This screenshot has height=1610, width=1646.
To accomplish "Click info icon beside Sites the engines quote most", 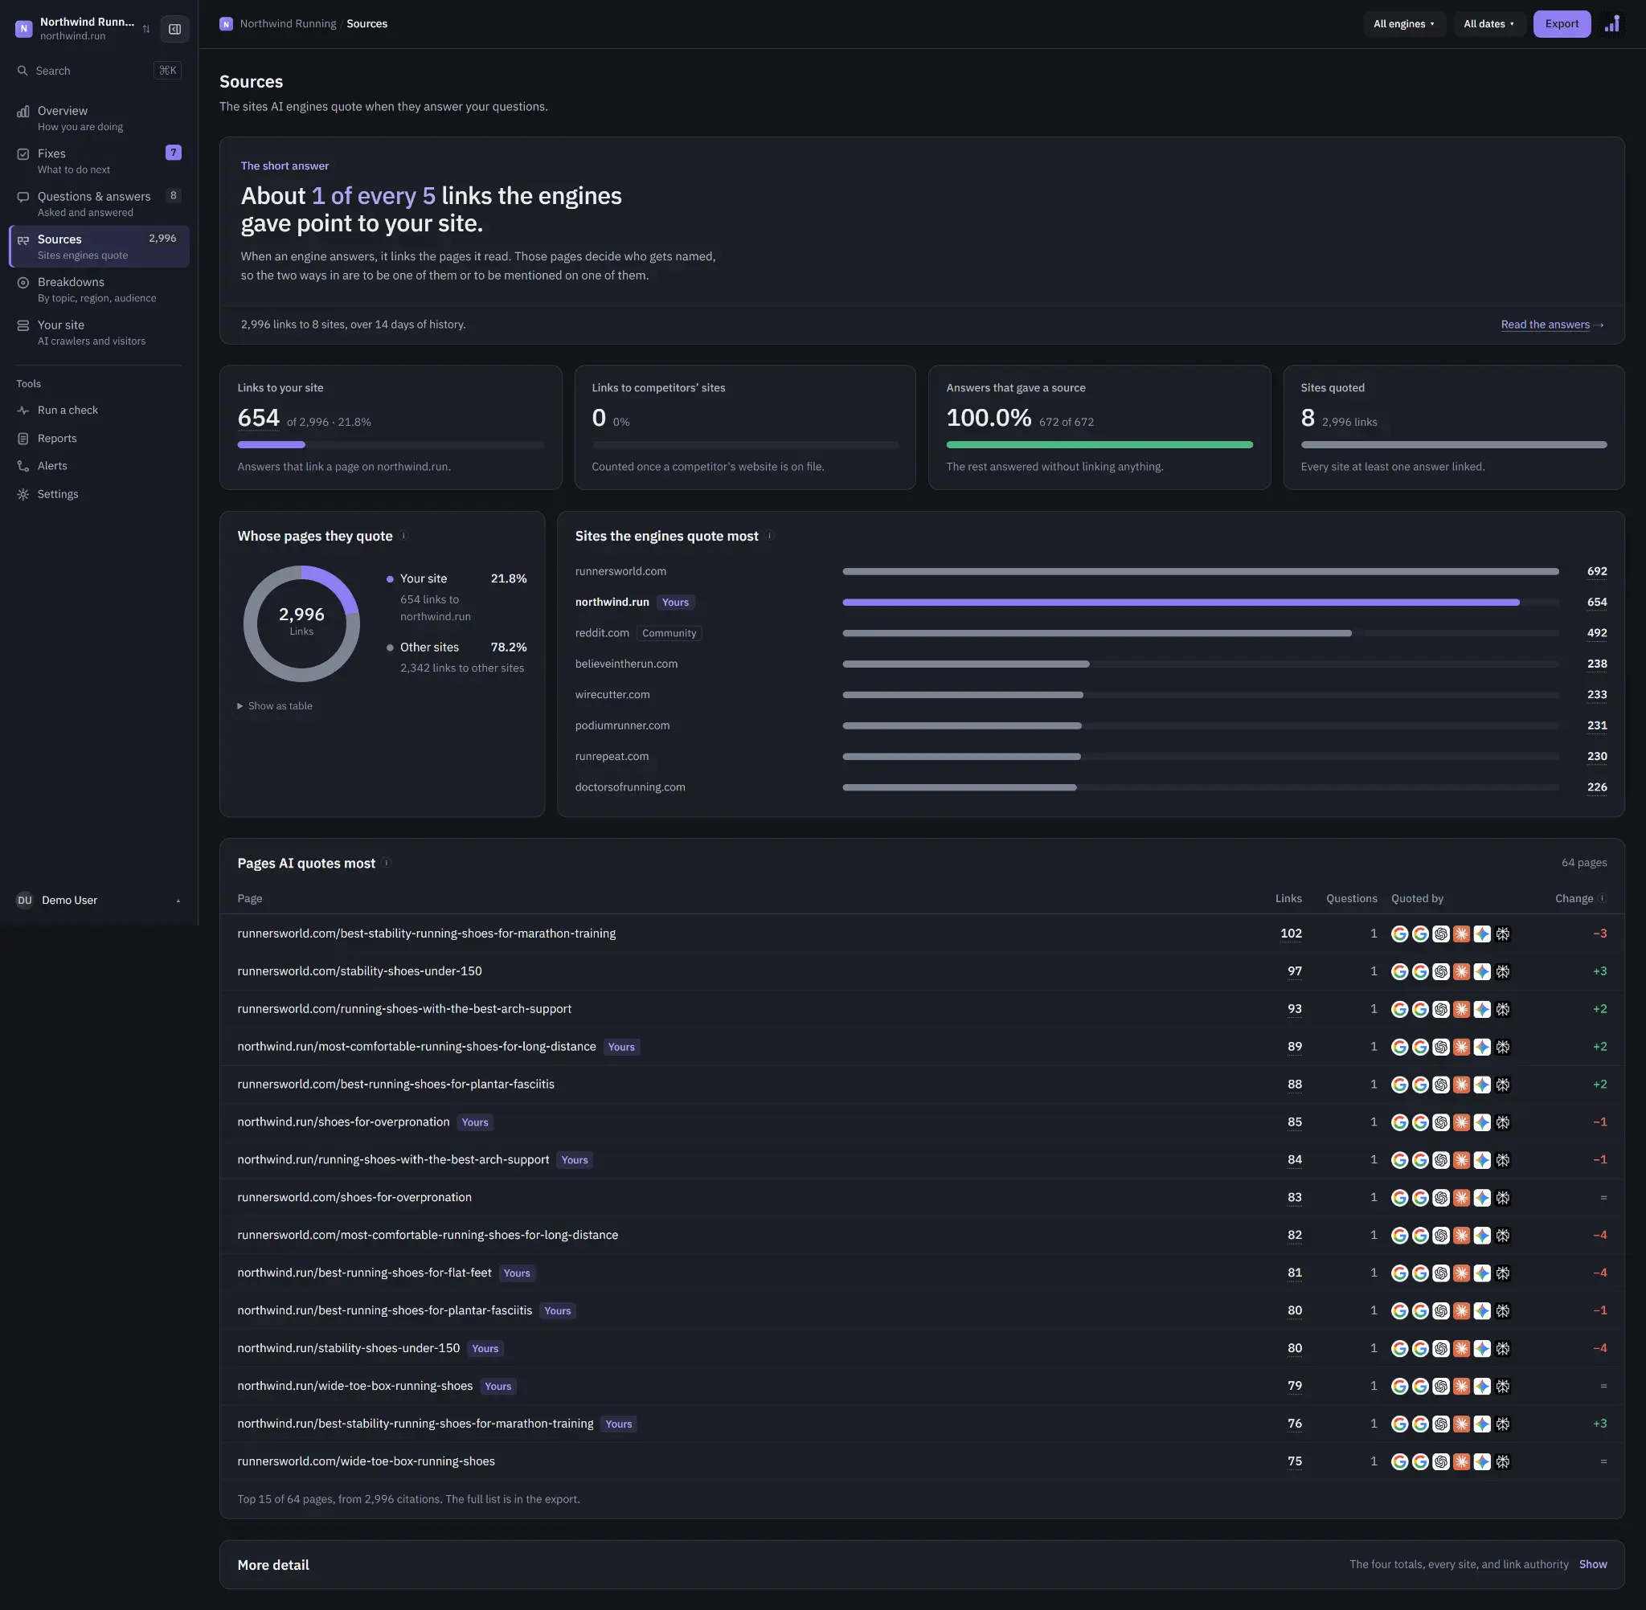I will click(770, 535).
